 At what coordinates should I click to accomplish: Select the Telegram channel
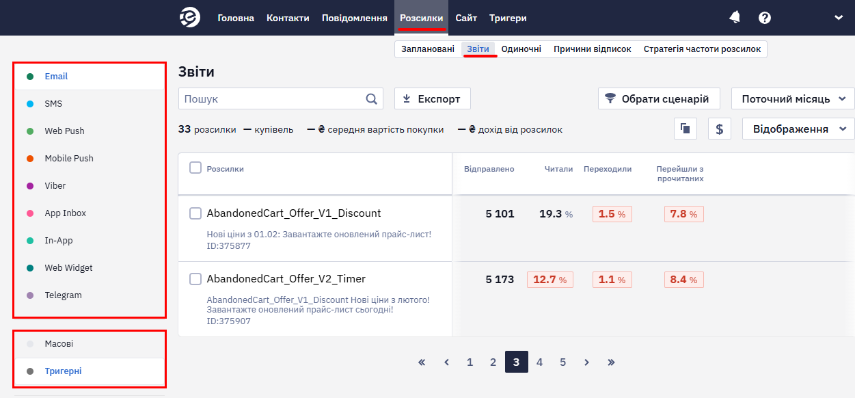coord(90,295)
